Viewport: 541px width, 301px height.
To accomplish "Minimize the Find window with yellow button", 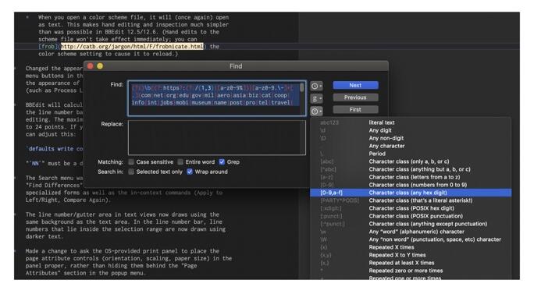I will point(100,66).
